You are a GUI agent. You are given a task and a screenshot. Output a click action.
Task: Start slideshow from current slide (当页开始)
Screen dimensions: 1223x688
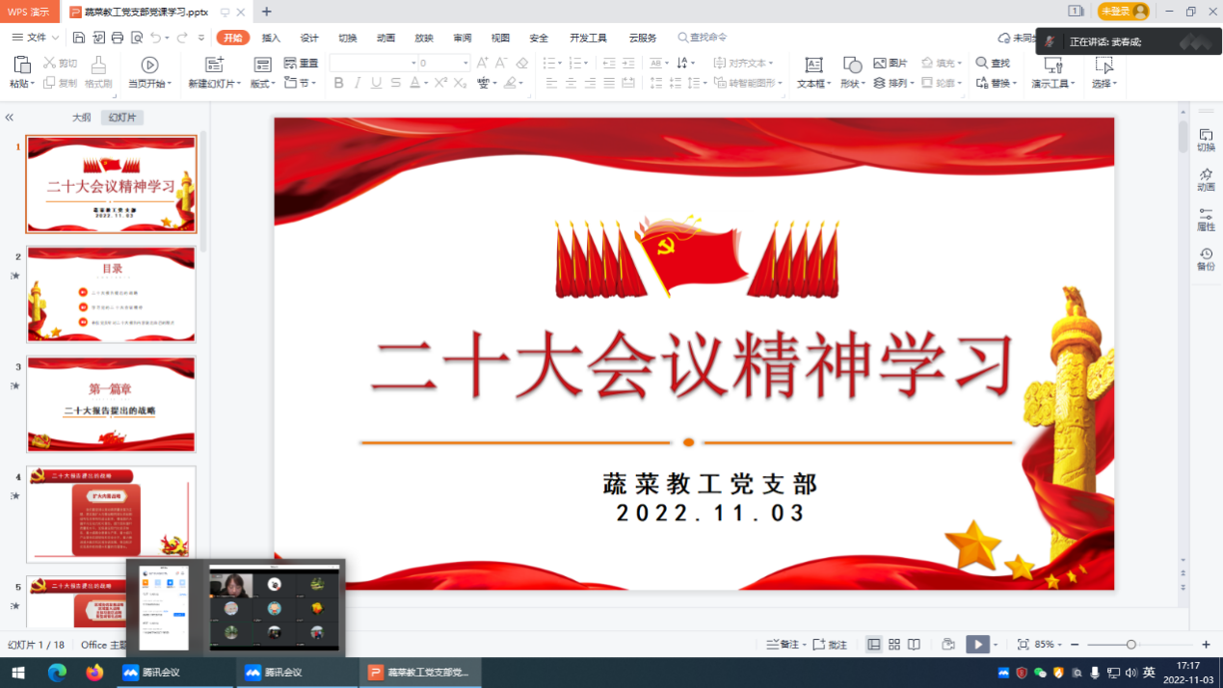click(x=149, y=72)
